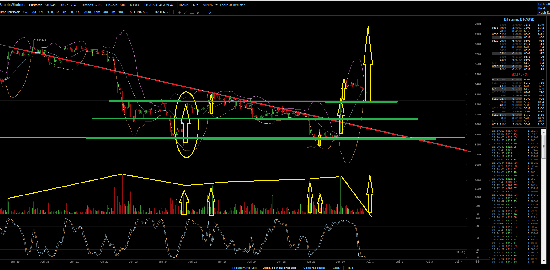Click the Bitstamp BTC/USD order book title
Viewport: 550px width, 270px height.
[x=519, y=19]
